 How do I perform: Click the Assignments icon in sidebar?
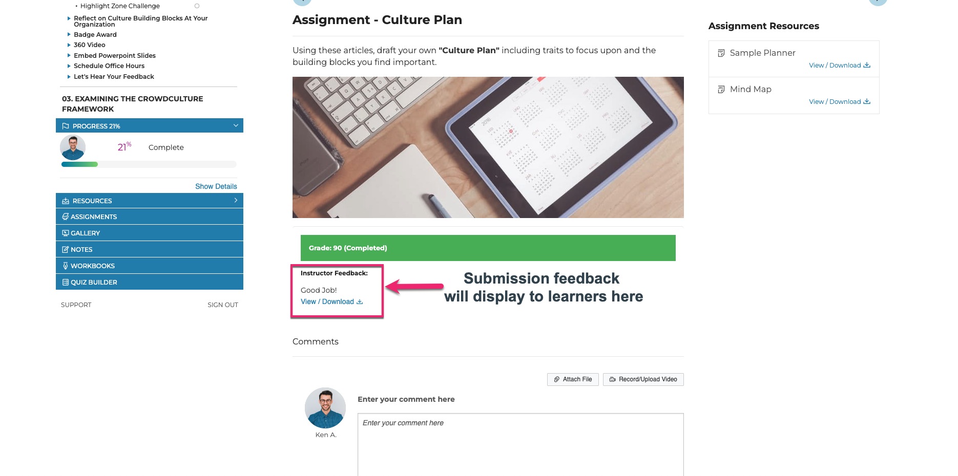(65, 217)
